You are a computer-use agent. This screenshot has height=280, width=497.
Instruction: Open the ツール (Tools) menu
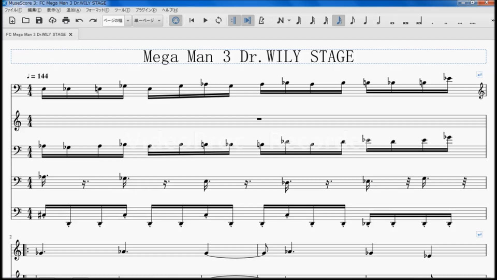(122, 10)
